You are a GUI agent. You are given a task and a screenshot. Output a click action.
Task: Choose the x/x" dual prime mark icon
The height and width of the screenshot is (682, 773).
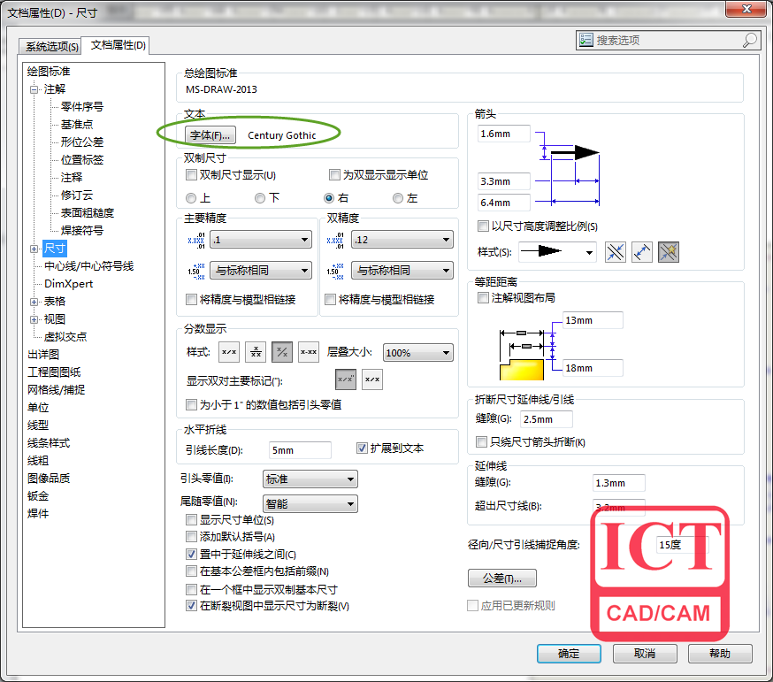(346, 380)
